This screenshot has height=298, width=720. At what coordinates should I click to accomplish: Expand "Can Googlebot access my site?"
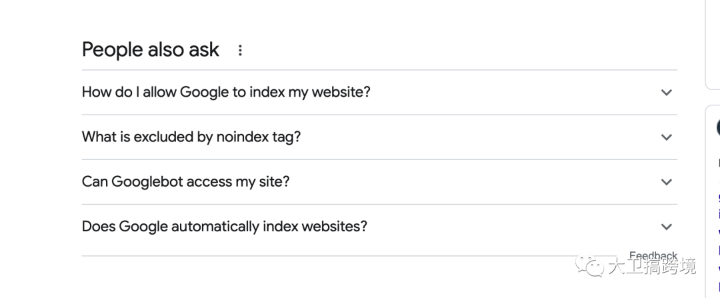[x=185, y=181]
